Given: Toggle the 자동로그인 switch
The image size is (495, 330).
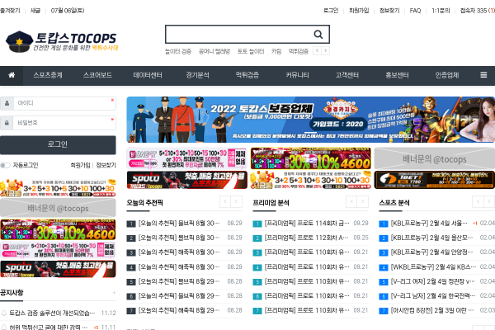Looking at the screenshot, I should coord(6,165).
